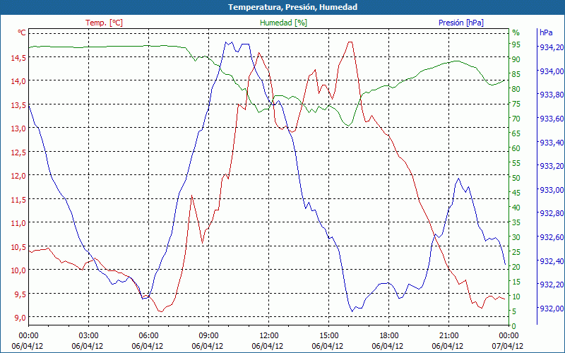Click the 06:00 time axis label
Screen dimensions: 565x353
tap(148, 336)
